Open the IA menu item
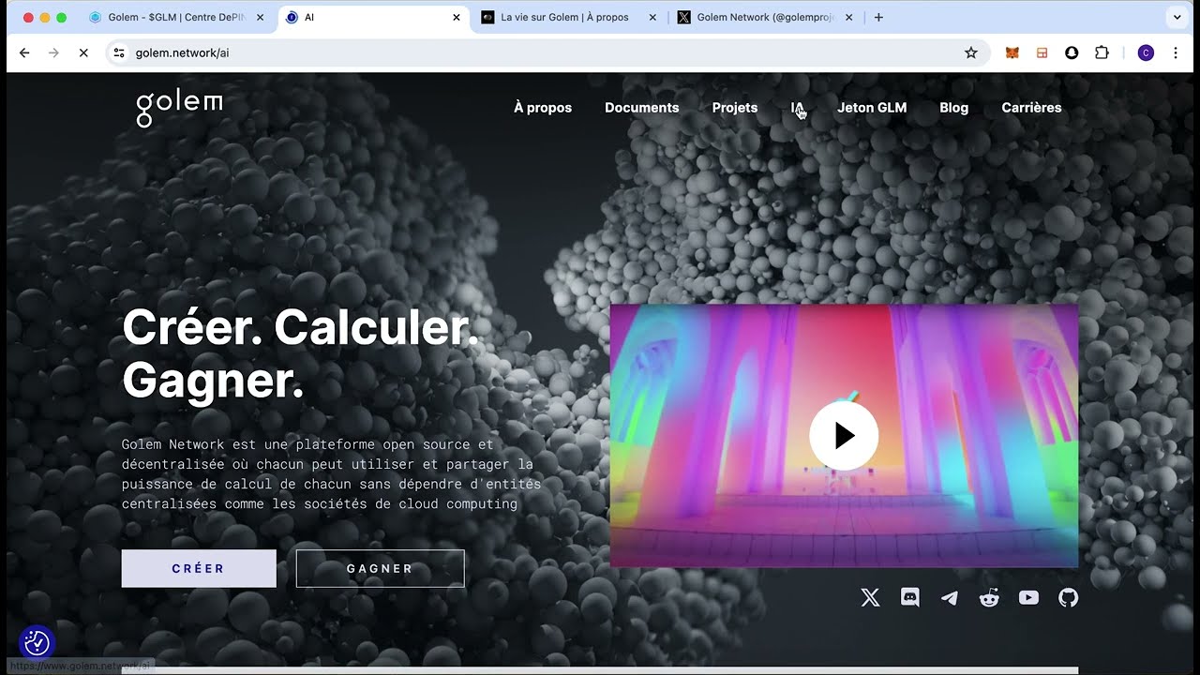The width and height of the screenshot is (1200, 675). tap(797, 108)
